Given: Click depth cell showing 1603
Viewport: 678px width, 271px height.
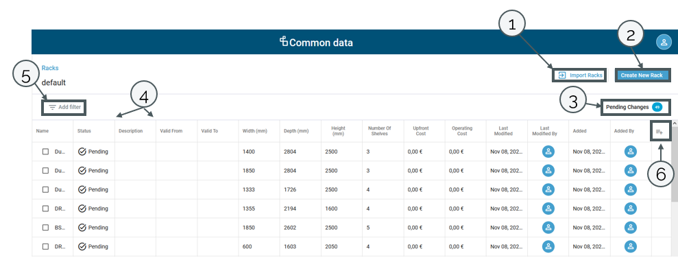Looking at the screenshot, I should 290,246.
